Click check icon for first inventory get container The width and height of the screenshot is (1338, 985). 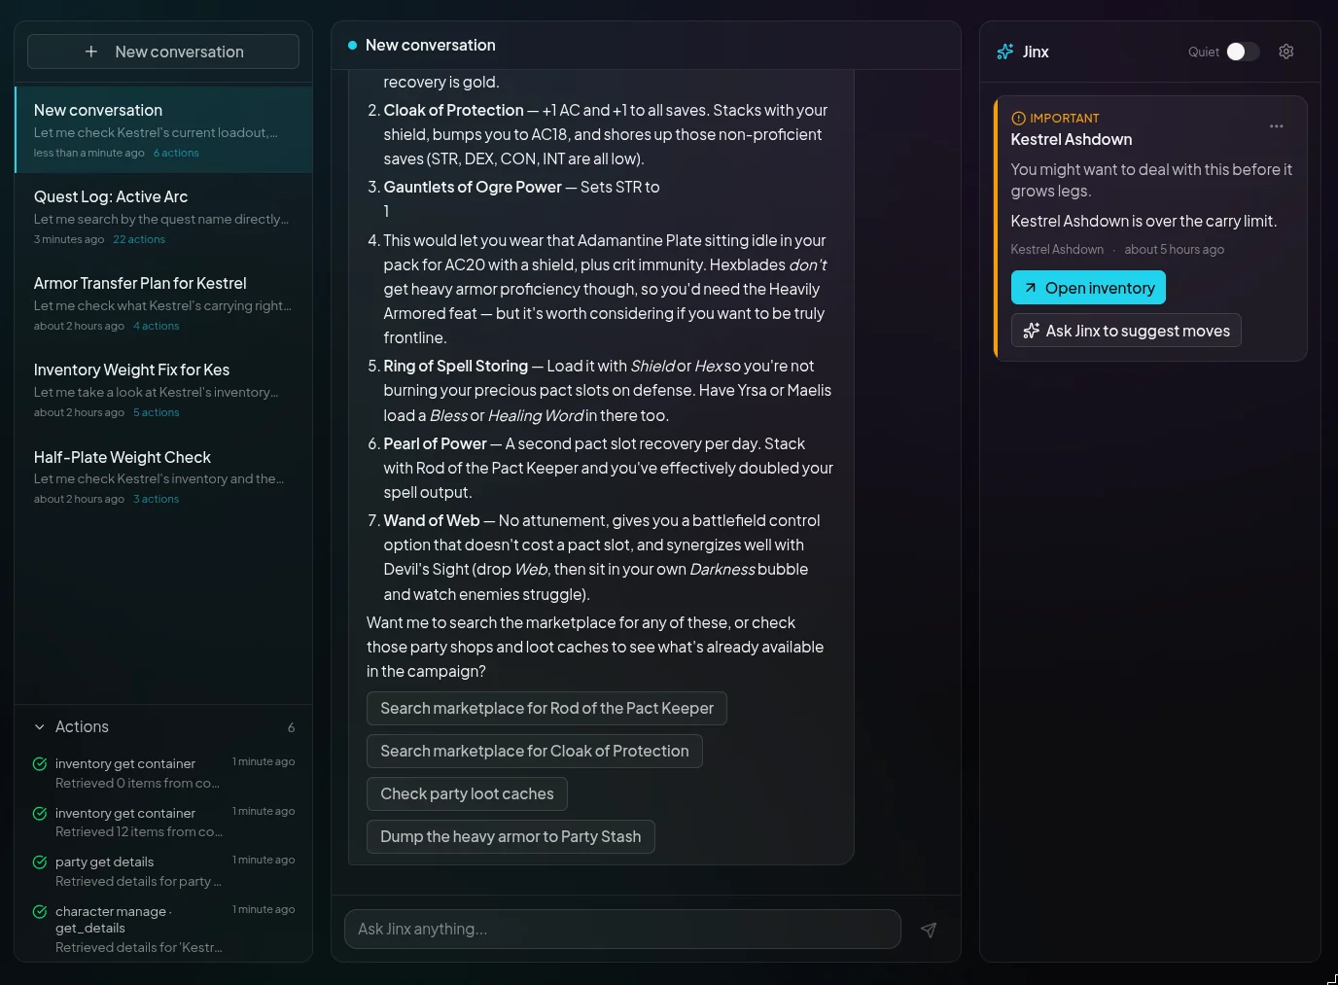tap(40, 764)
